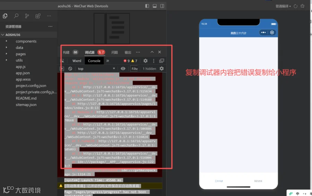Open app.json file
This screenshot has height=196, width=312.
[23, 73]
